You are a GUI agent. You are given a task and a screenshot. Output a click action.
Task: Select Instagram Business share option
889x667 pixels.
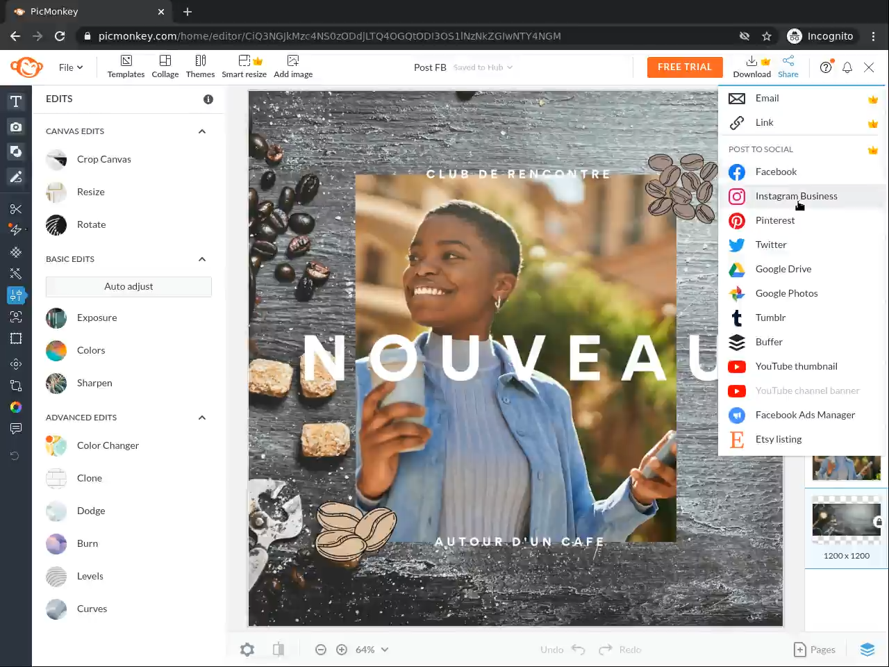(x=802, y=196)
